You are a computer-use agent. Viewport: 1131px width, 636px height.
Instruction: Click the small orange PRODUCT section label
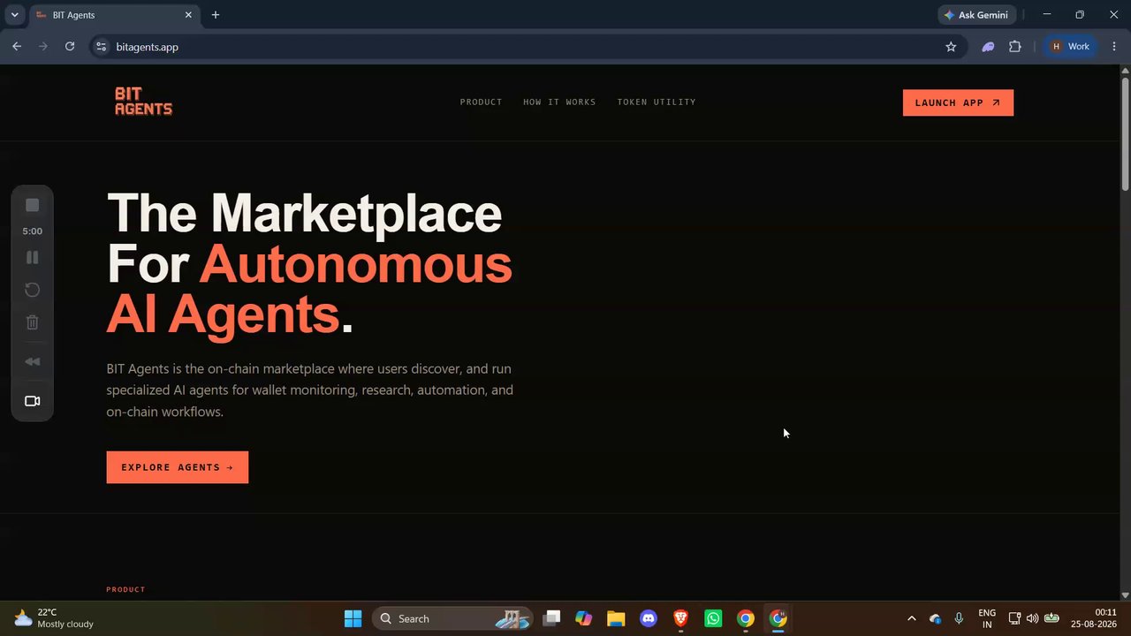[x=125, y=589]
